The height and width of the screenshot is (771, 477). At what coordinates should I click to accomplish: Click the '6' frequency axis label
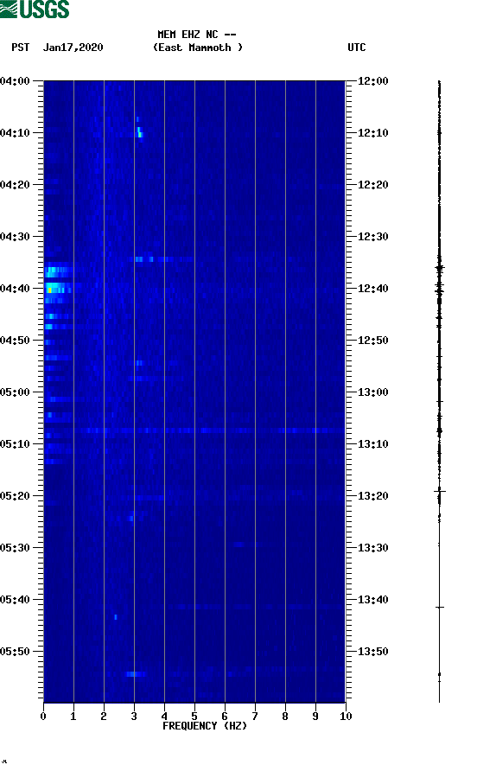(225, 717)
